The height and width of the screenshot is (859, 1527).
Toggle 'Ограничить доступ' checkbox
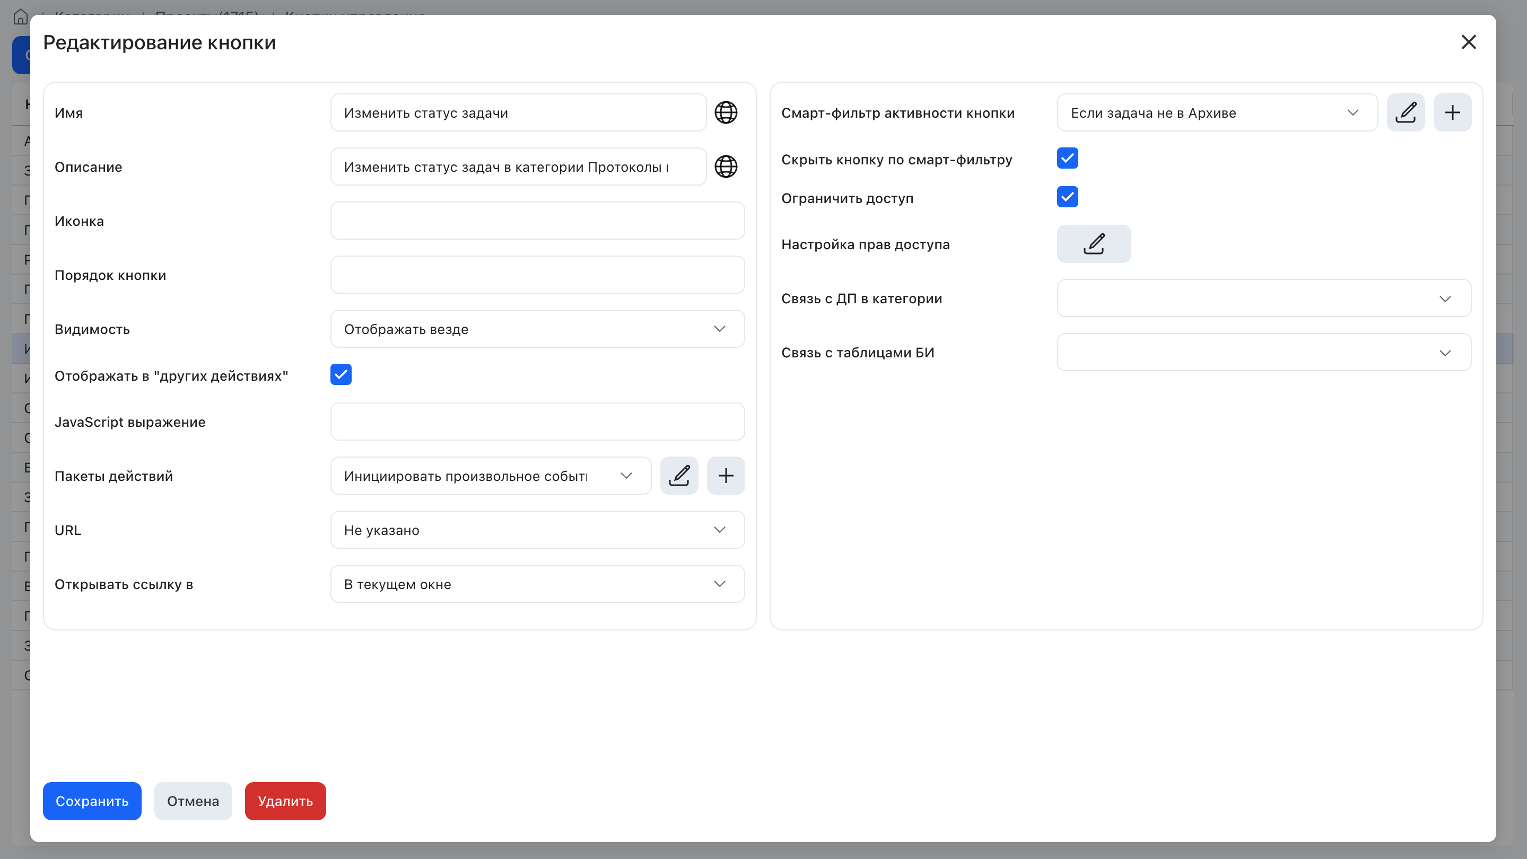[1067, 197]
